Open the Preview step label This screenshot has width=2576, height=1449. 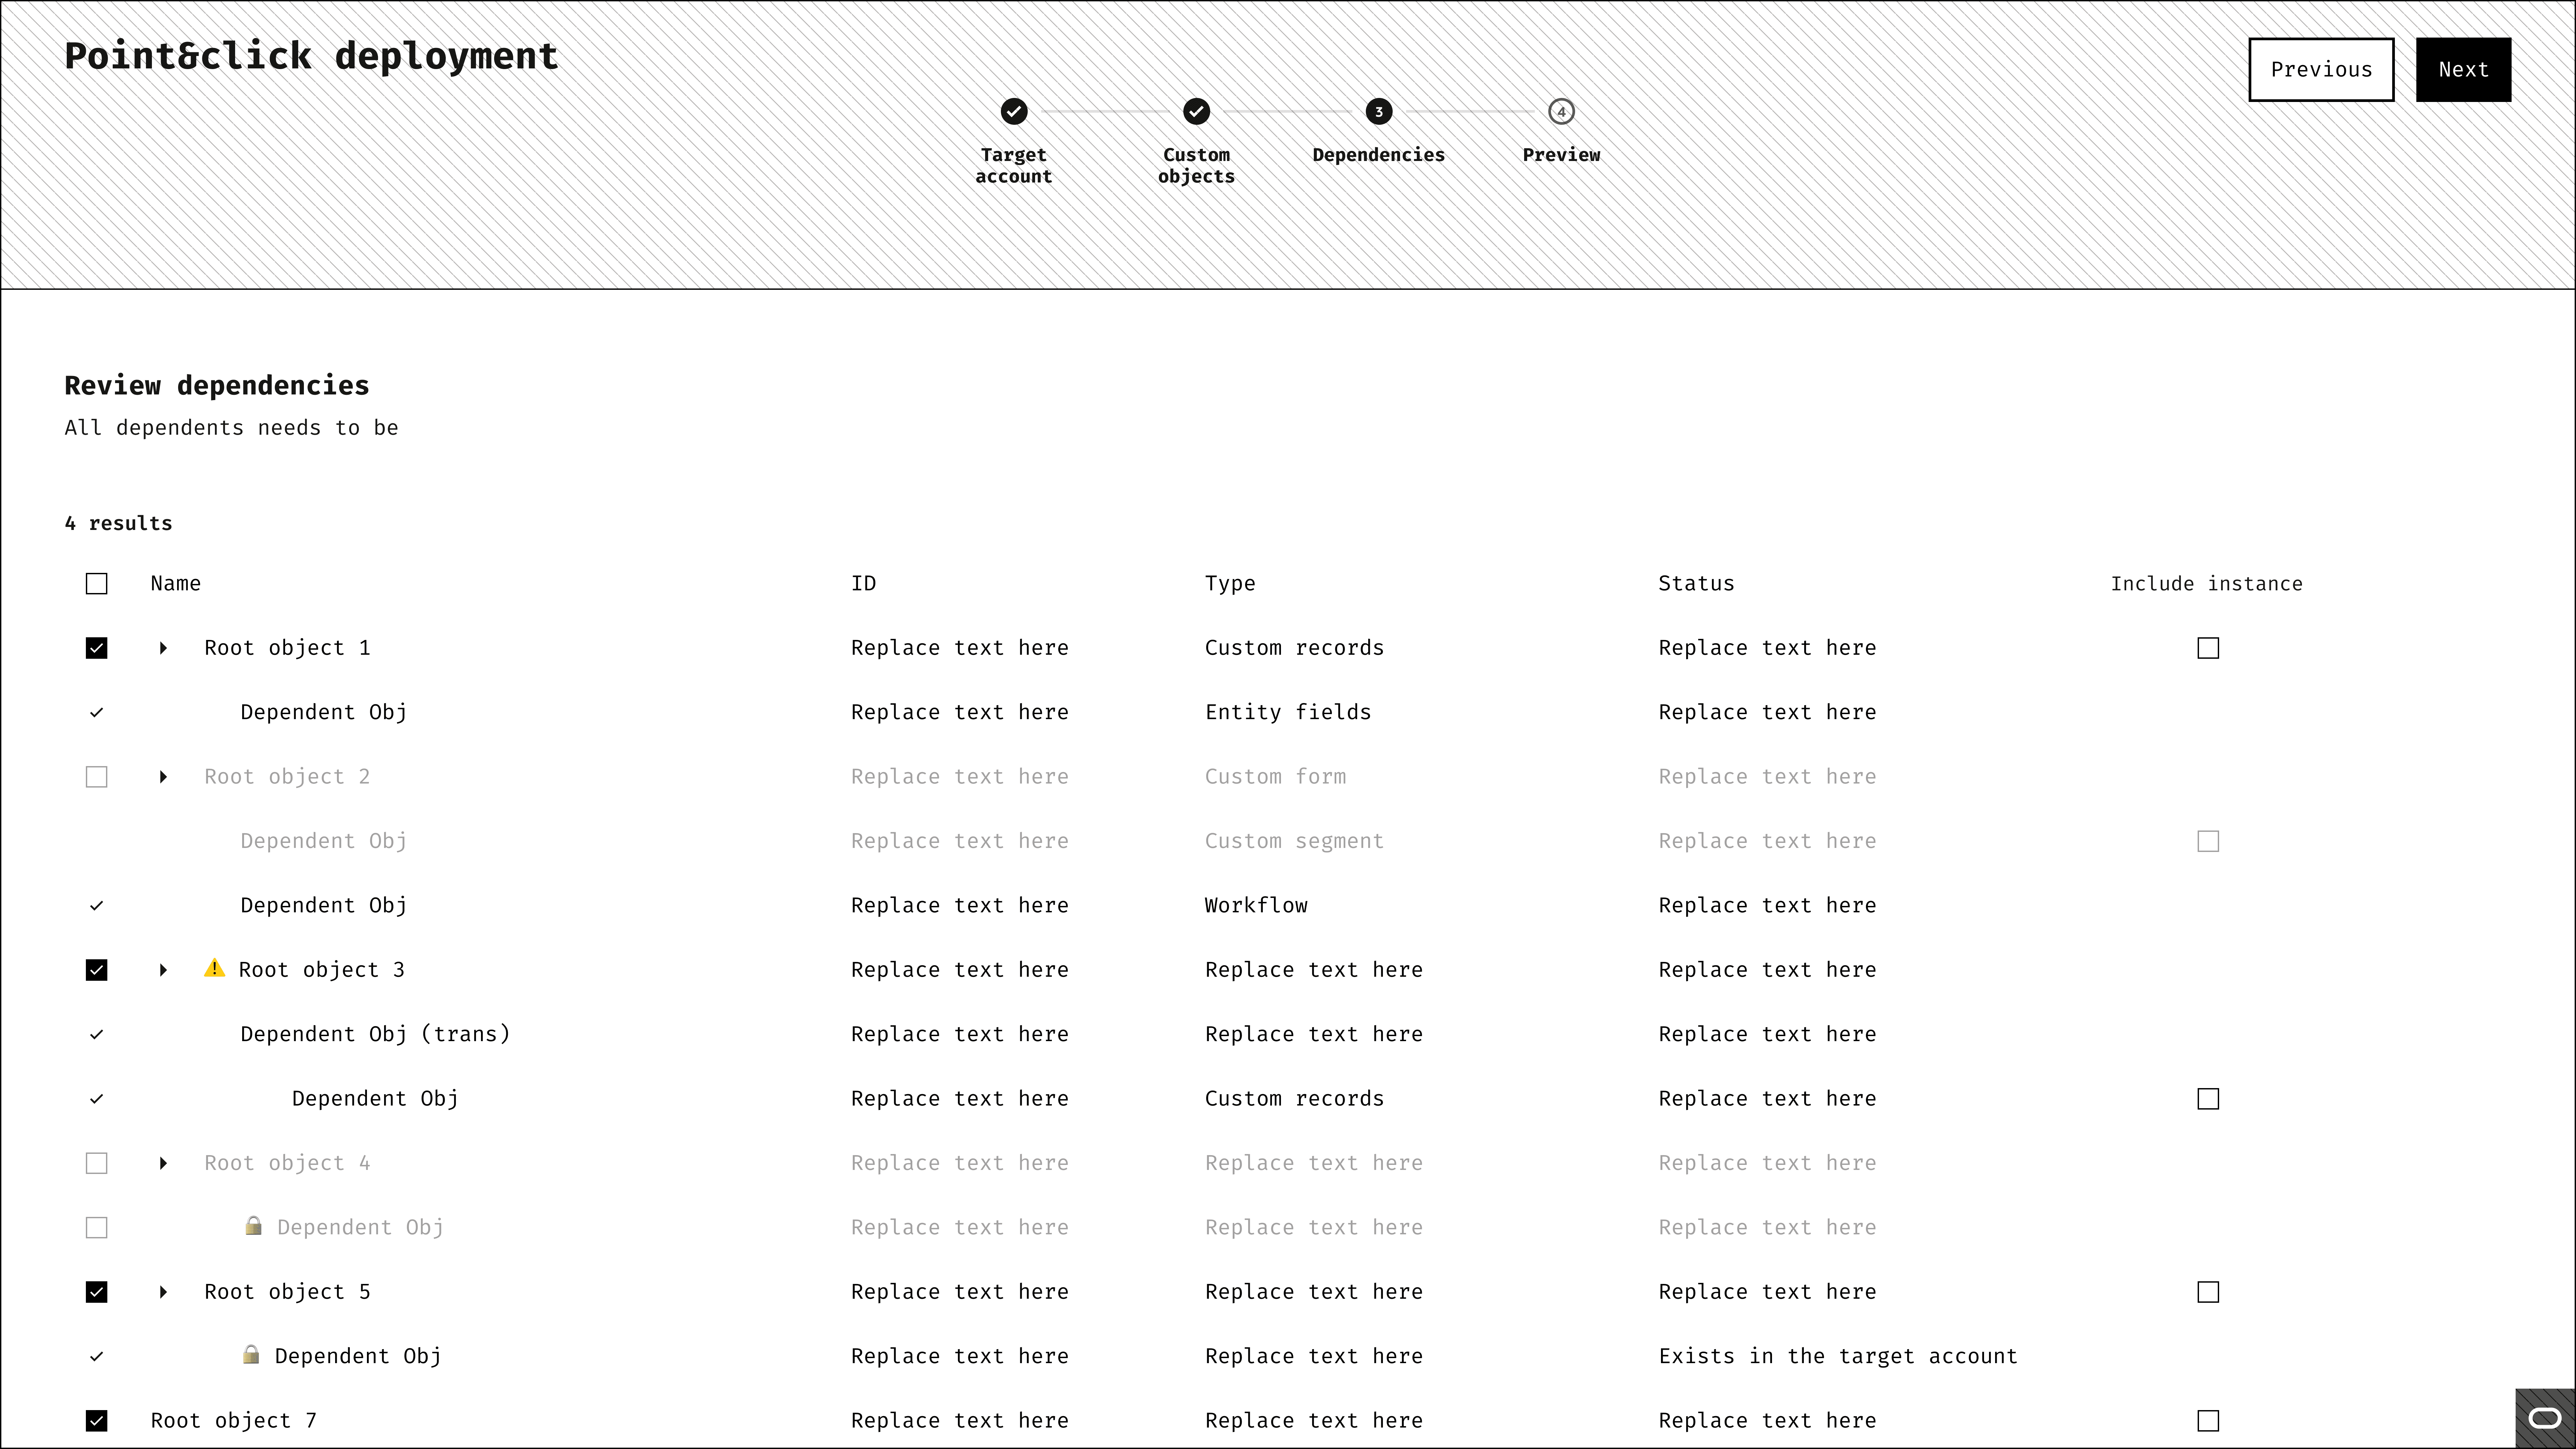point(1561,155)
